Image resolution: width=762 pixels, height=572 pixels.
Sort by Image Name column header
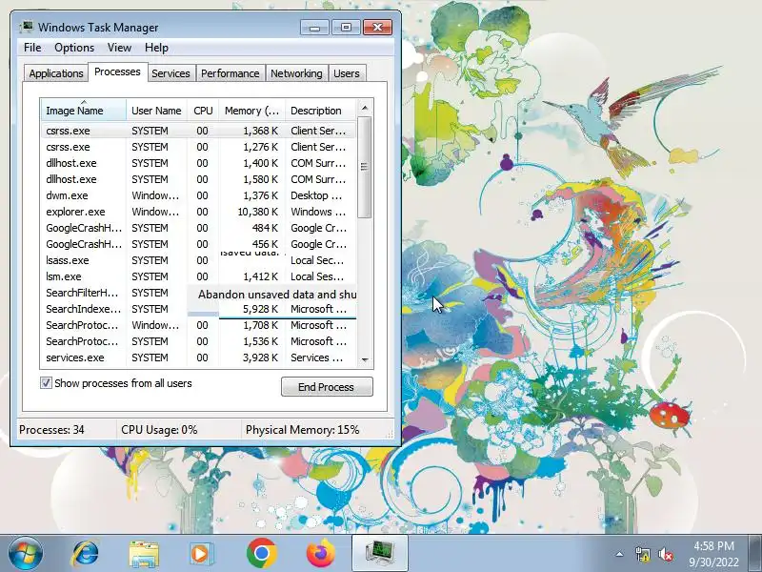(84, 111)
